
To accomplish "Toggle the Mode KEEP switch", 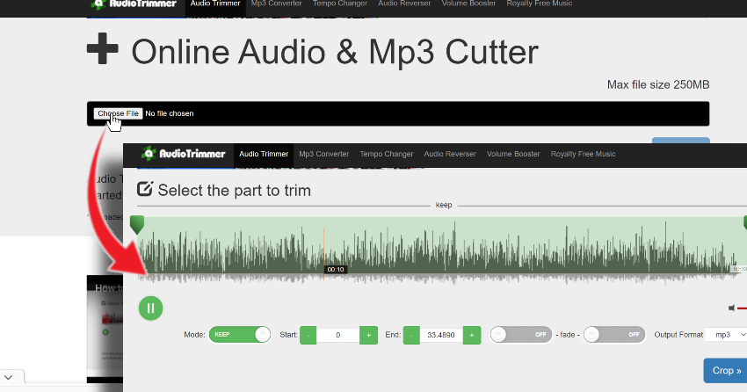I will (240, 334).
